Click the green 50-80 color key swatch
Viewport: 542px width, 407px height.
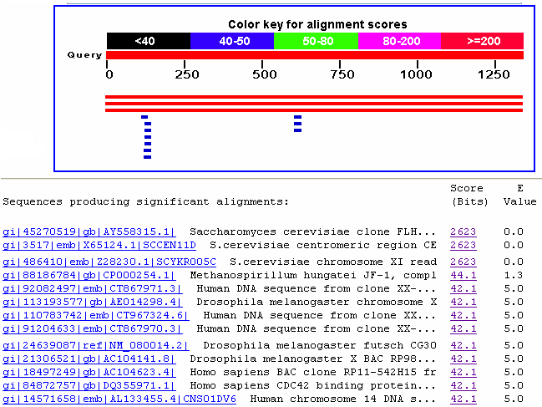pos(316,40)
